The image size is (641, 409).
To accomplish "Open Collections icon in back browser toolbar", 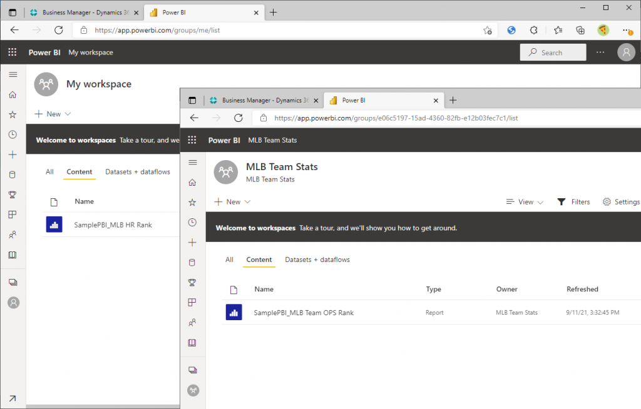I will (580, 30).
